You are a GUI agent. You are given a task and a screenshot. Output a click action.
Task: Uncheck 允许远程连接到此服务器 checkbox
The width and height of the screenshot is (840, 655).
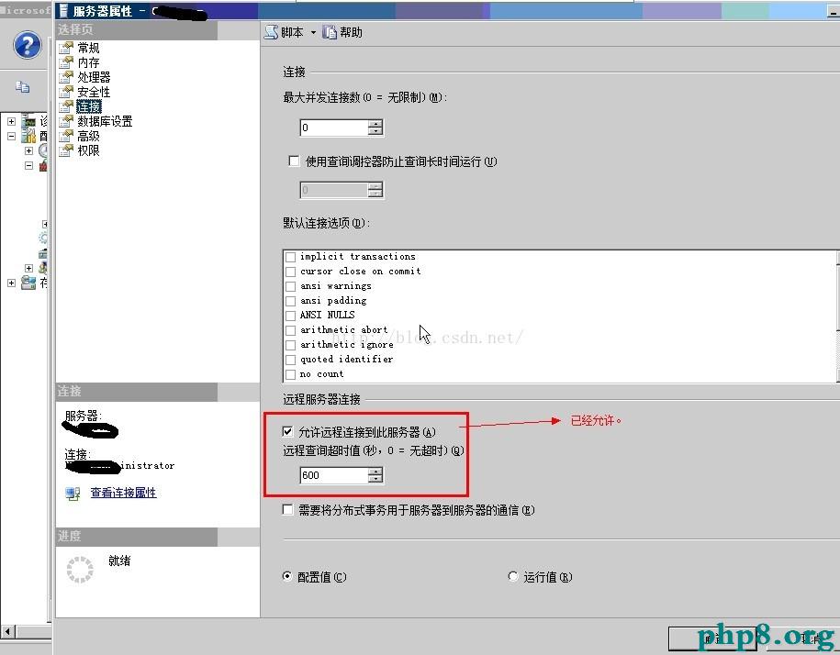pos(287,431)
